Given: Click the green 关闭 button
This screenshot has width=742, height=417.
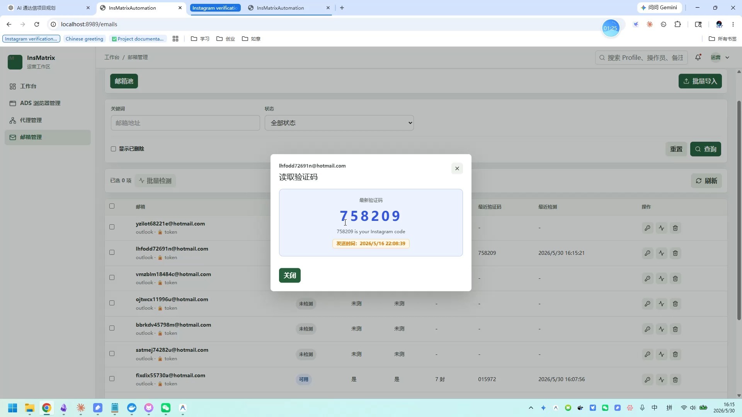Looking at the screenshot, I should 289,275.
